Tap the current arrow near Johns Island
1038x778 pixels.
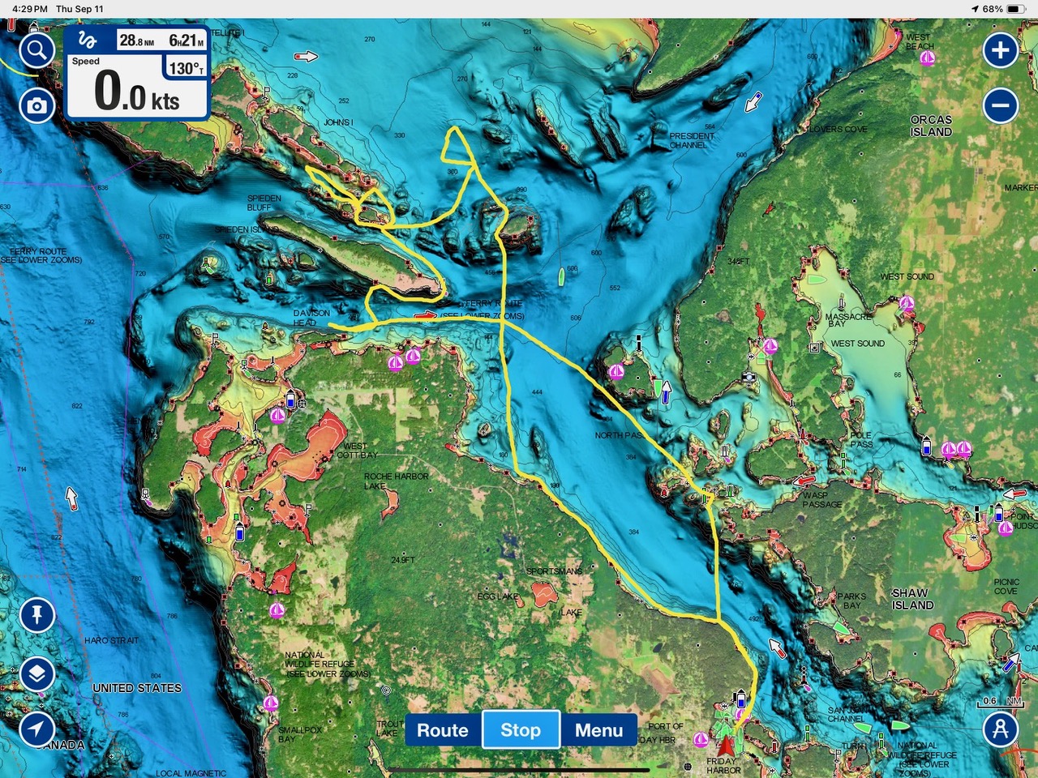[x=306, y=57]
